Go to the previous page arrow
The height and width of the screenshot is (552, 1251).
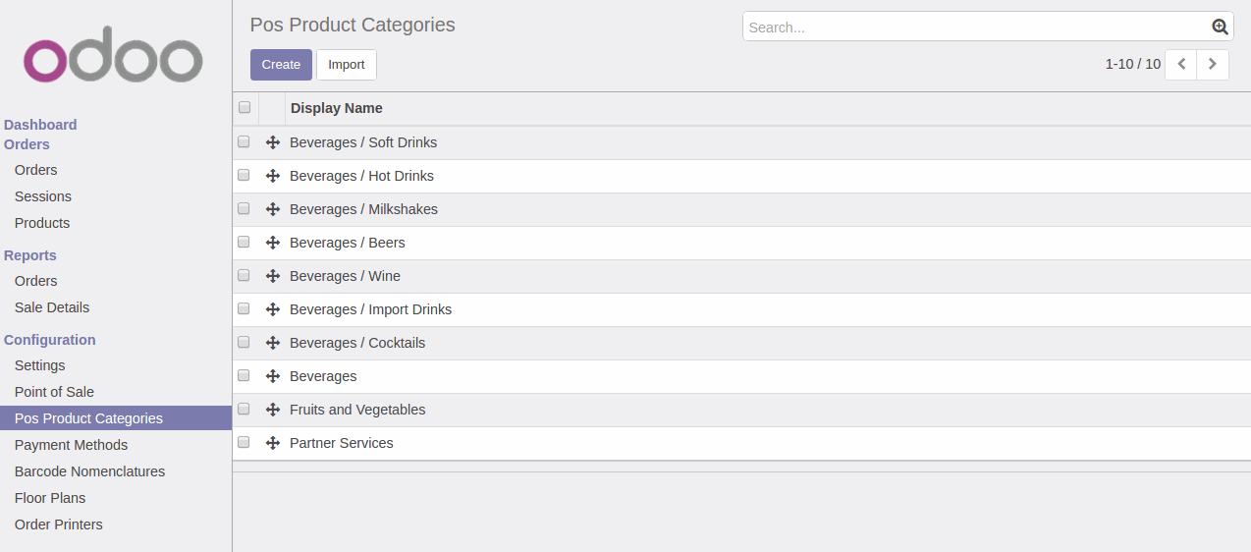click(x=1180, y=64)
